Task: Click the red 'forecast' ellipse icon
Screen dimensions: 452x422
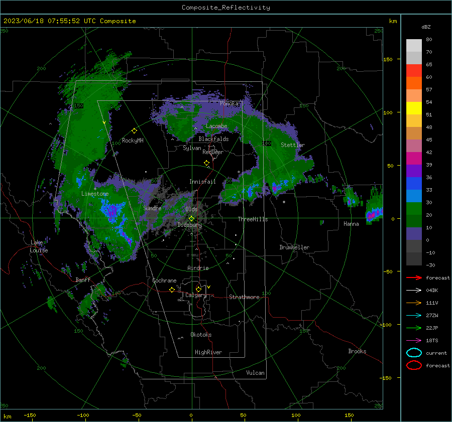Action: (414, 365)
